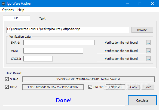Click the Calculate button
Image resolution: width=159 pixels, height=110 pixels.
point(142,100)
